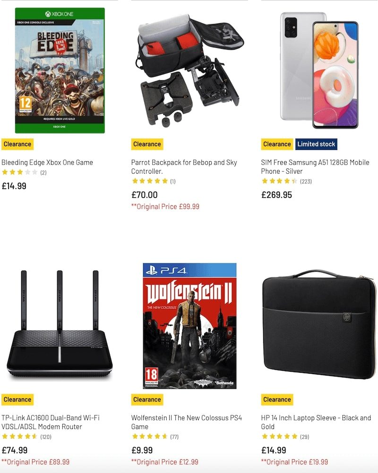Open the TP-Link router product image
378x473 pixels.
(x=60, y=324)
